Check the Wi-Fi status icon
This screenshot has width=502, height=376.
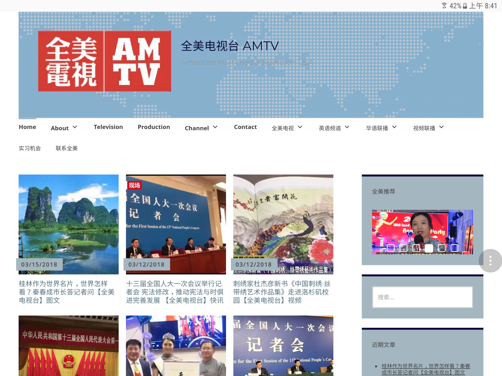[444, 6]
